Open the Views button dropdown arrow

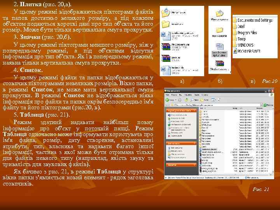pos(216,100)
